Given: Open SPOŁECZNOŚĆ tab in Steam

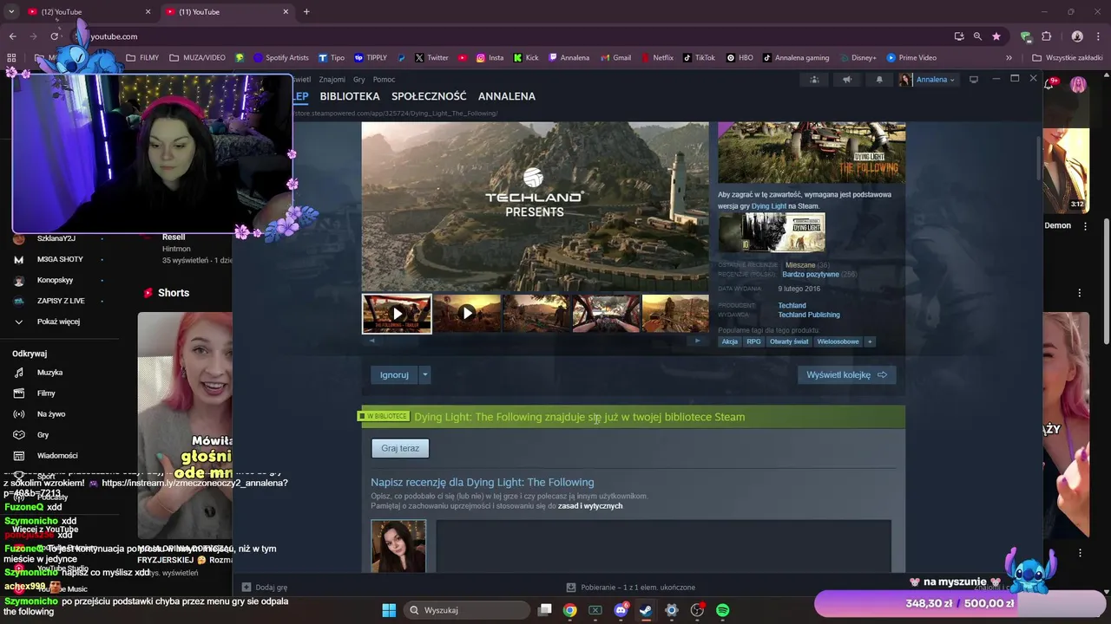Looking at the screenshot, I should [429, 96].
